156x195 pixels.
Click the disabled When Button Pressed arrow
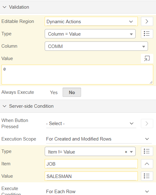point(147,123)
